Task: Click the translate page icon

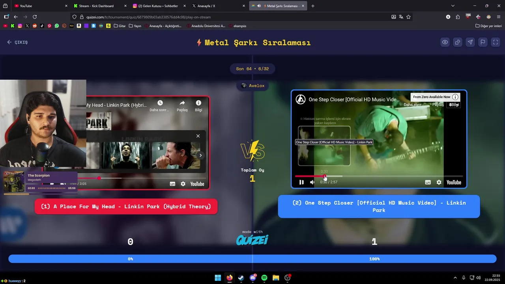Action: pyautogui.click(x=401, y=17)
